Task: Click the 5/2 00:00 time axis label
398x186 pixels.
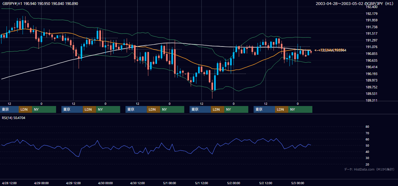Action: pos(234,183)
